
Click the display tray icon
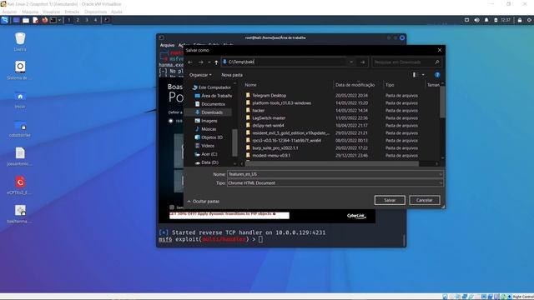[x=467, y=20]
